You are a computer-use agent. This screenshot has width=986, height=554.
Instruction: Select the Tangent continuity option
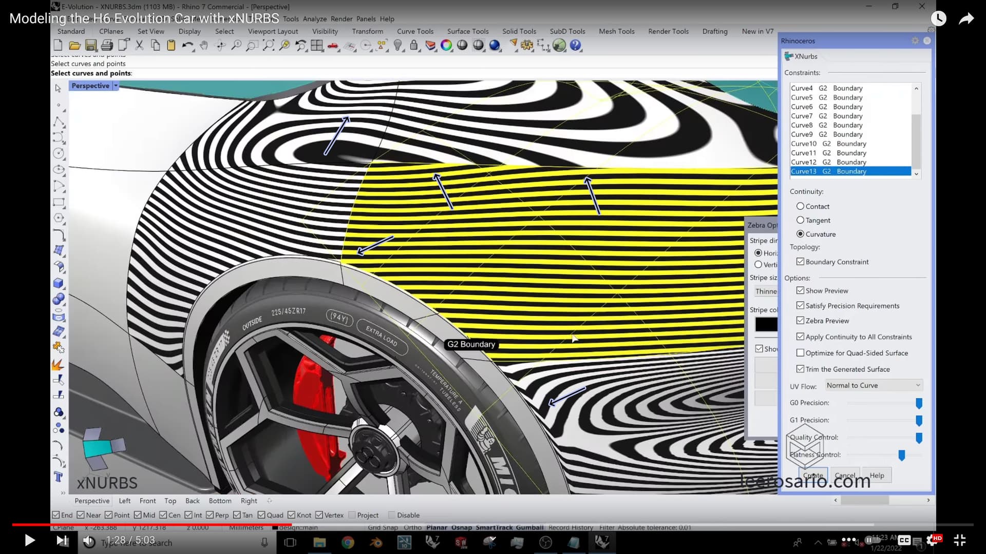pyautogui.click(x=800, y=220)
